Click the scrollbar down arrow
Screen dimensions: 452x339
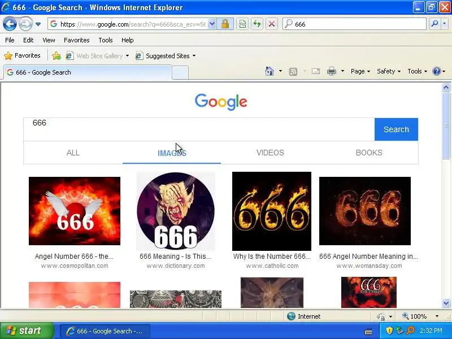(x=446, y=303)
